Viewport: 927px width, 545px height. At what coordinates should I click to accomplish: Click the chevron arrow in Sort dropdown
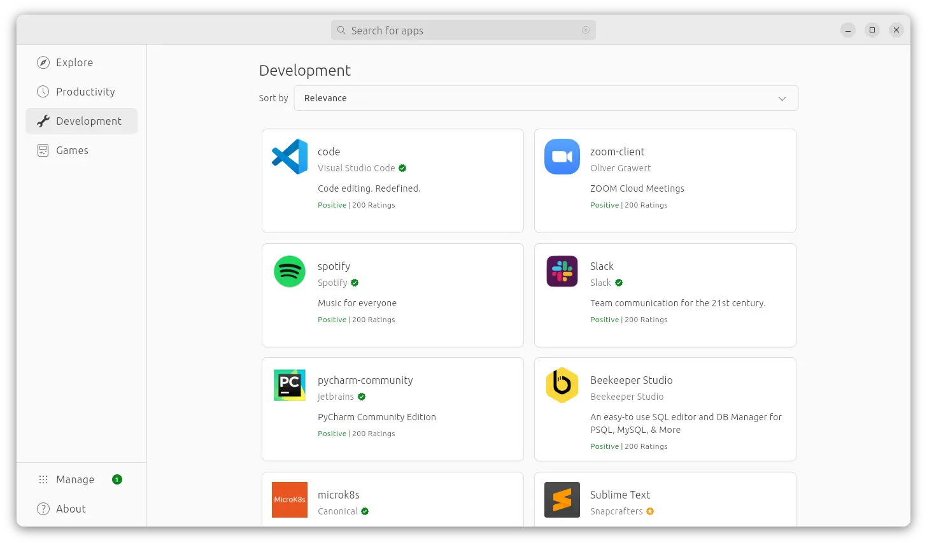(782, 98)
